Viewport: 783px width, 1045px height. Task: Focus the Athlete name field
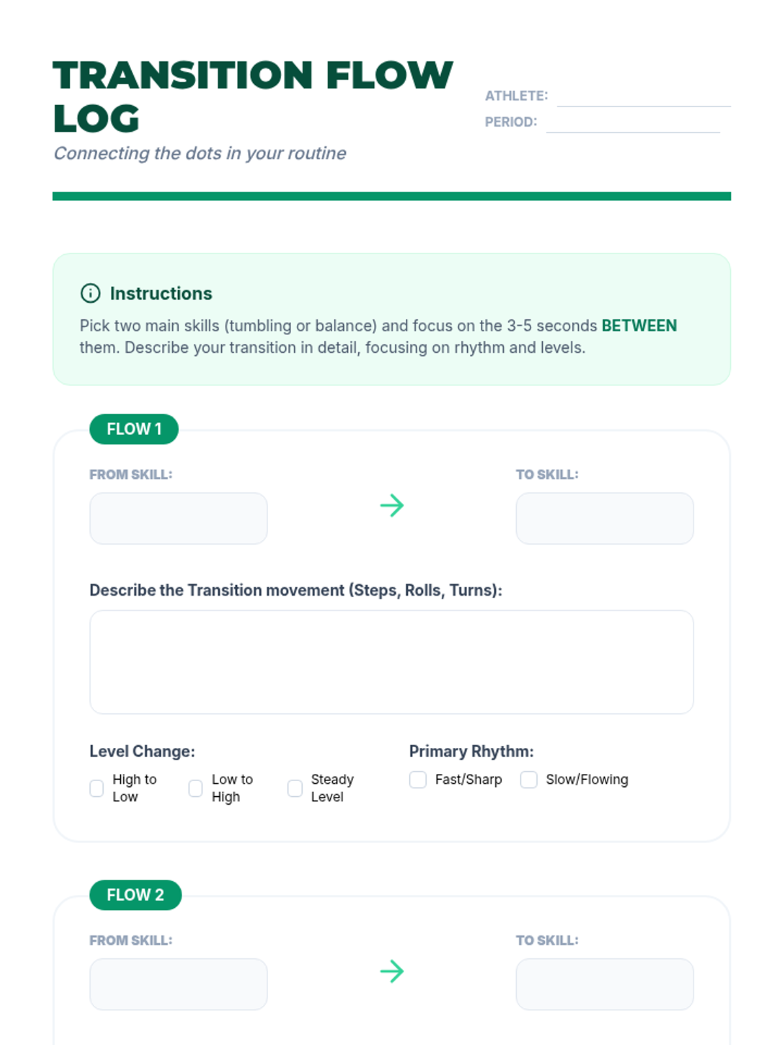(643, 96)
